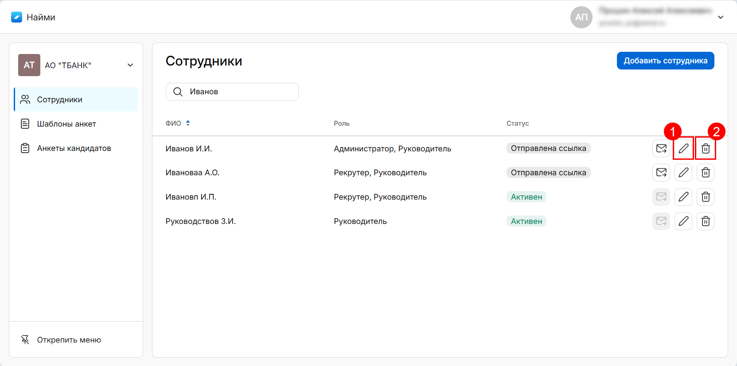Resend invitation link to Ивановаа А.О.

[661, 173]
